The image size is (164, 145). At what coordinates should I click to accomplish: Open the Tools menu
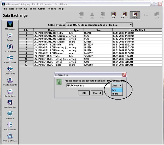point(33,9)
